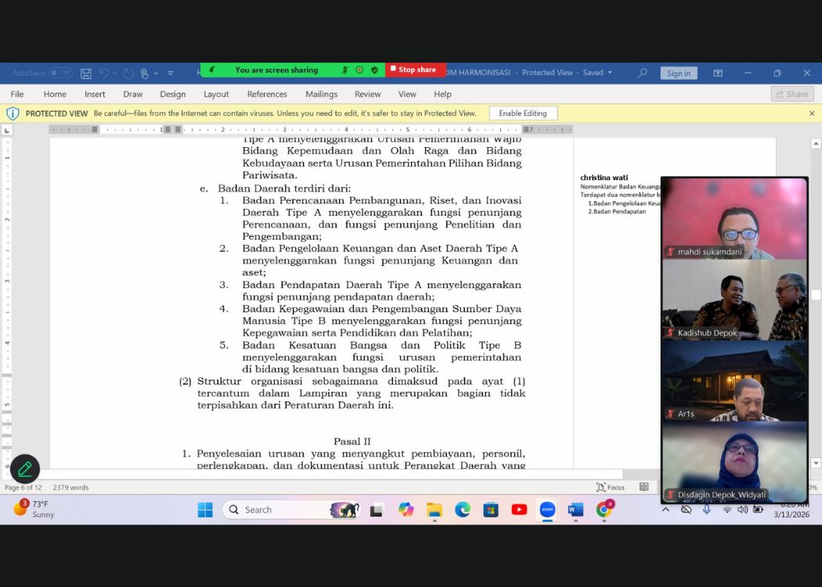822x587 pixels.
Task: Click the Focus mode icon in status bar
Action: click(x=601, y=487)
